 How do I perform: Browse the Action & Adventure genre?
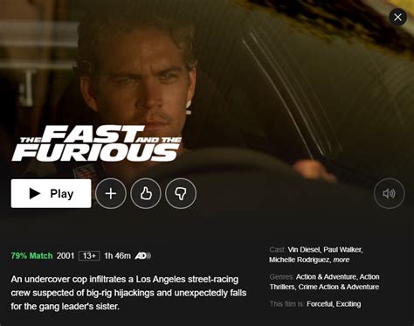(x=326, y=277)
